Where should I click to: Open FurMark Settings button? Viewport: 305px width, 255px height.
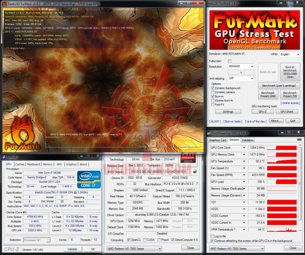tap(228, 112)
